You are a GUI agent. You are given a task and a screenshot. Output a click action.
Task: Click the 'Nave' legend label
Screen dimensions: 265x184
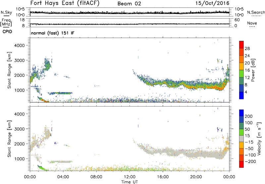[x=252, y=23]
